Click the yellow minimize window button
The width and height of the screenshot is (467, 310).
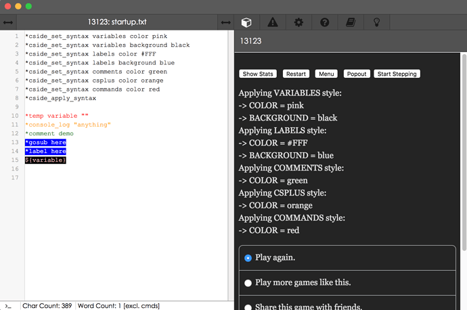[18, 6]
